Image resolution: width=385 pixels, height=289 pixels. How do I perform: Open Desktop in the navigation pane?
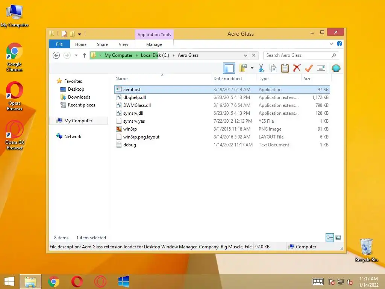pos(76,89)
